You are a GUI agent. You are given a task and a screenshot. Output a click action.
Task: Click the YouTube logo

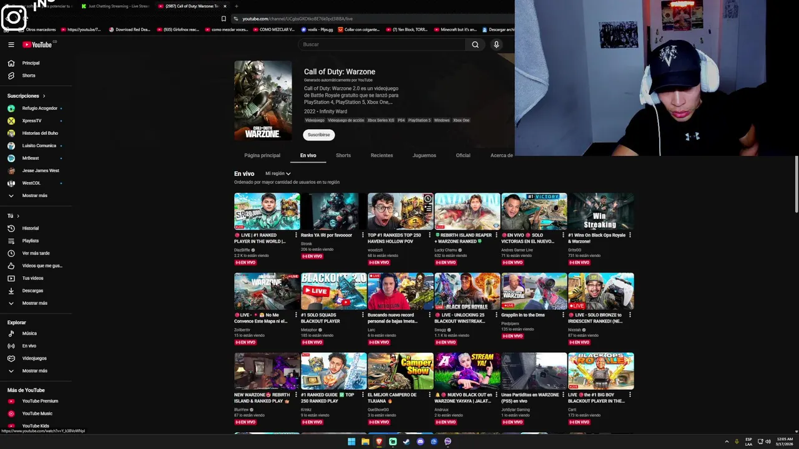[x=37, y=44]
